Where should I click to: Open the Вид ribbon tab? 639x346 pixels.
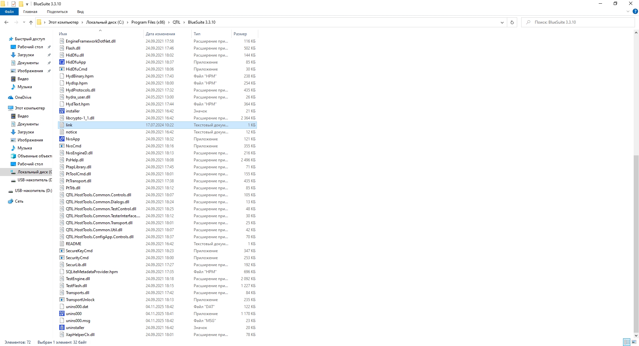click(80, 12)
